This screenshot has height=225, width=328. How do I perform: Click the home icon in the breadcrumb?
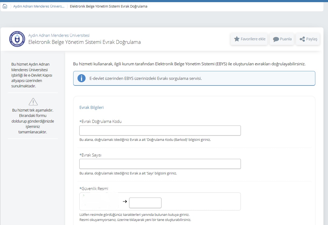point(5,6)
